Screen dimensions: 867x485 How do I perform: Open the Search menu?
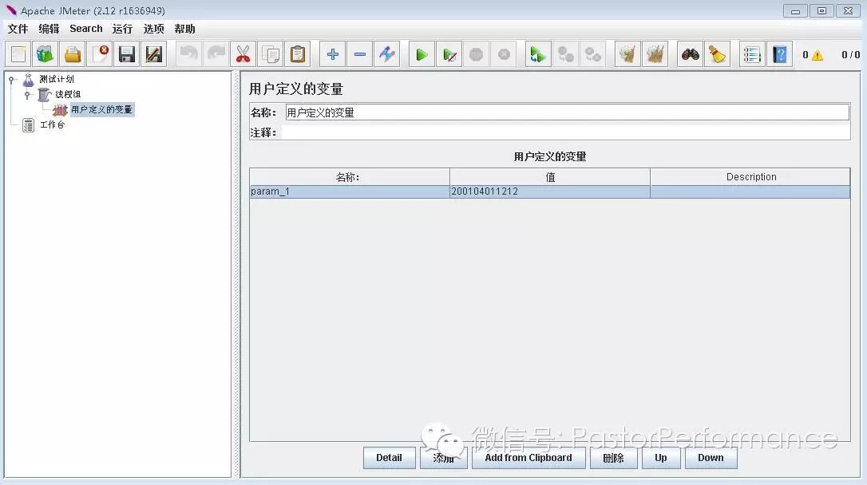pyautogui.click(x=85, y=29)
